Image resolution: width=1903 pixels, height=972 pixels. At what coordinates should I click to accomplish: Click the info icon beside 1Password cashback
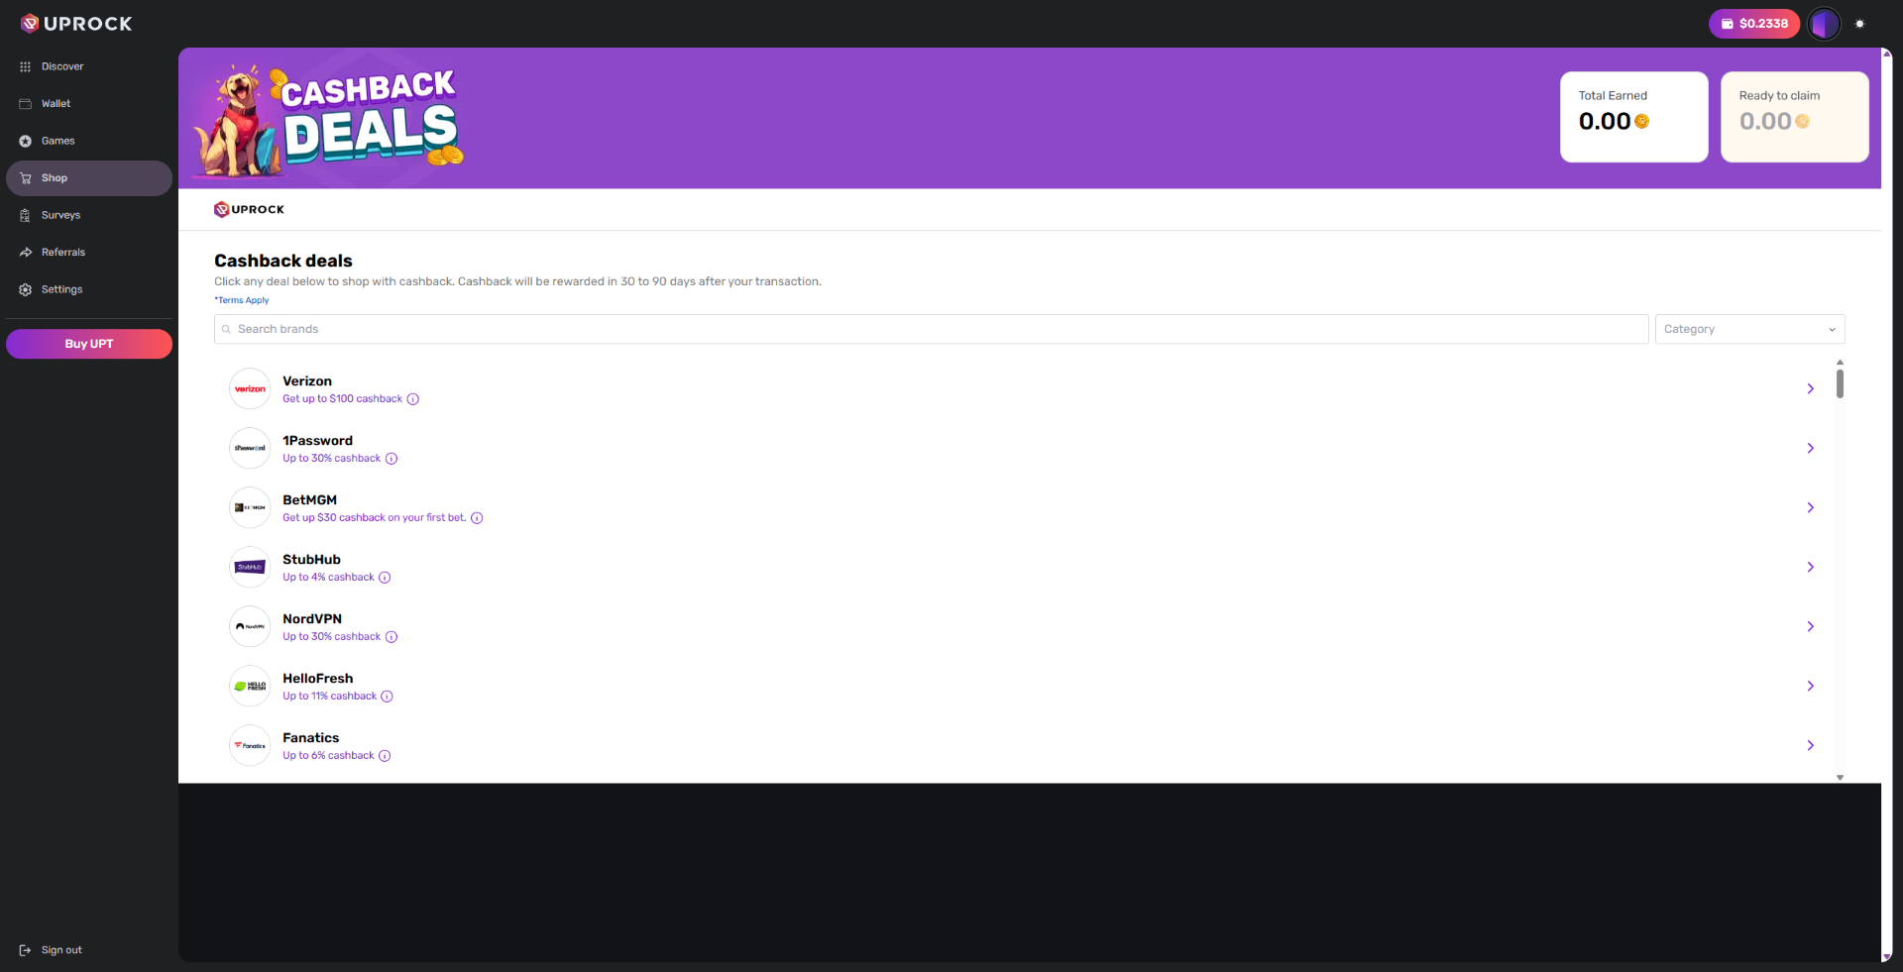[392, 459]
